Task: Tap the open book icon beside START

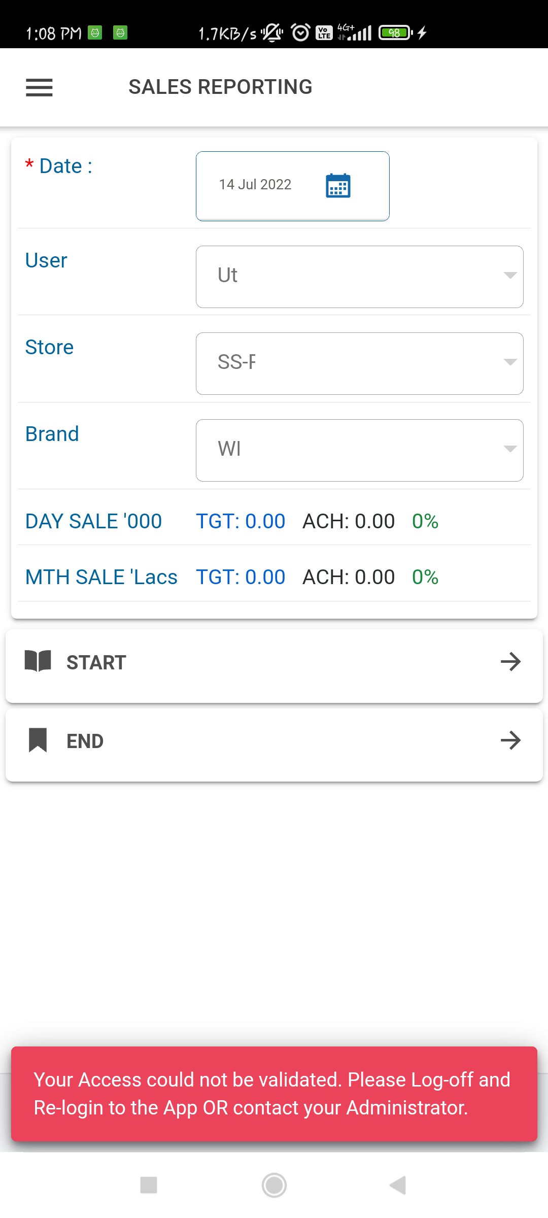Action: point(38,661)
